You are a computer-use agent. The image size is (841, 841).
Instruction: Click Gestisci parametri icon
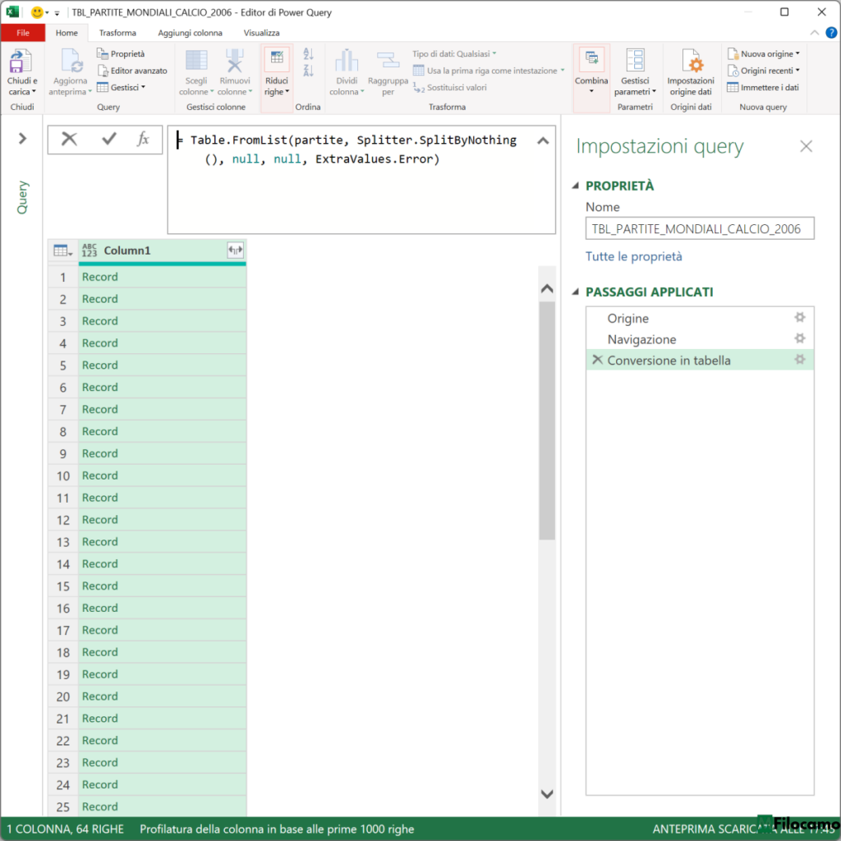point(635,60)
